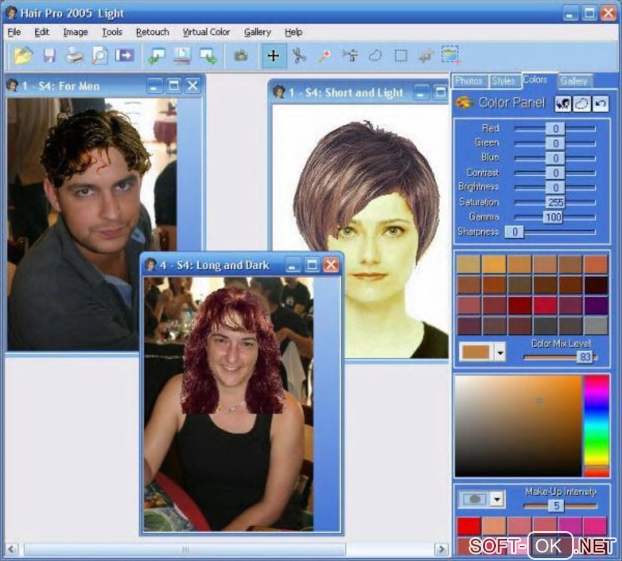Save the image with the floppy disk icon

49,55
